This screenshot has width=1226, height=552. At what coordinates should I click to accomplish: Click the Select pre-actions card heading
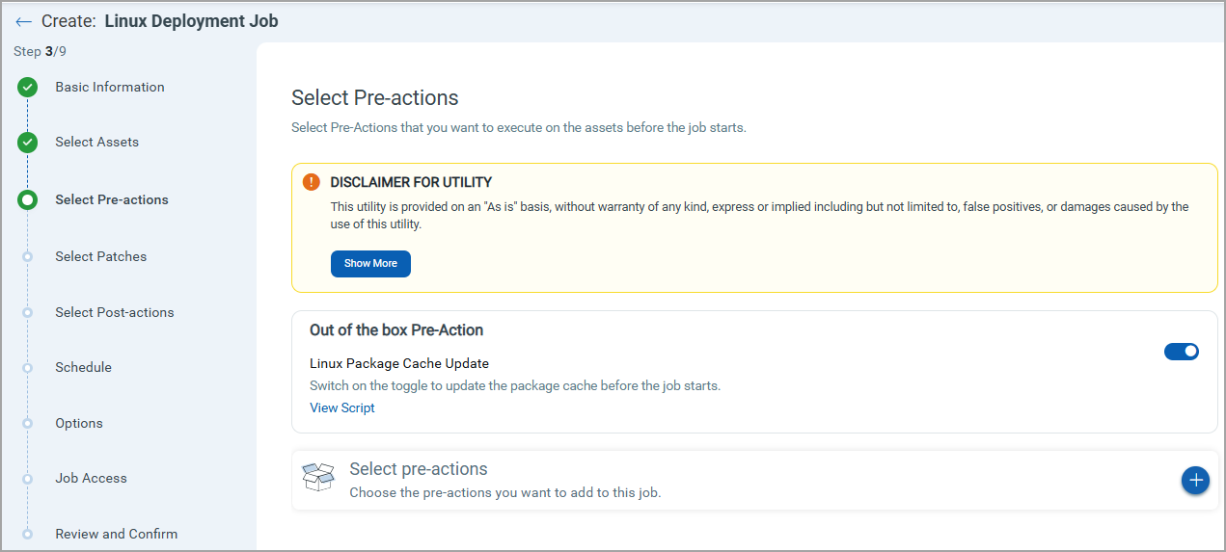419,469
